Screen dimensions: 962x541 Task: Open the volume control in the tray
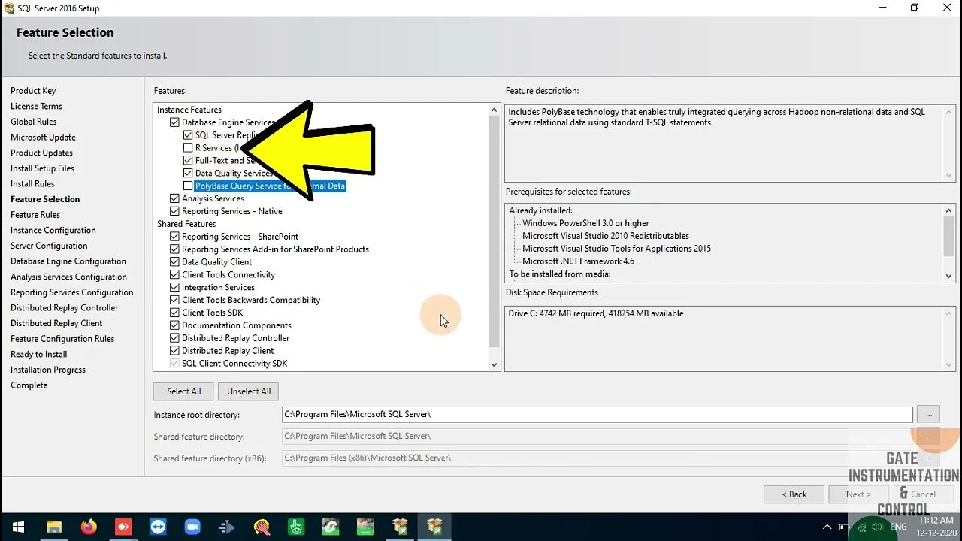[877, 527]
